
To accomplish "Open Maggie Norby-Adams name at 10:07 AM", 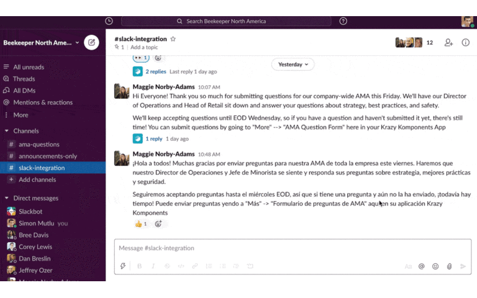I will [x=164, y=87].
